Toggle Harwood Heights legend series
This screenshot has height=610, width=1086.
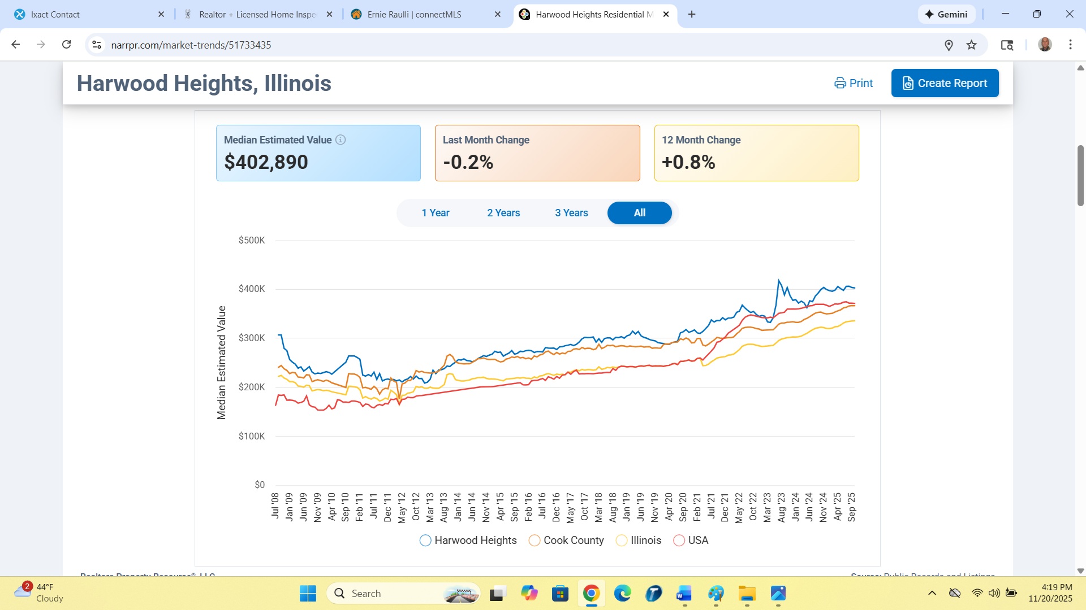pos(468,541)
